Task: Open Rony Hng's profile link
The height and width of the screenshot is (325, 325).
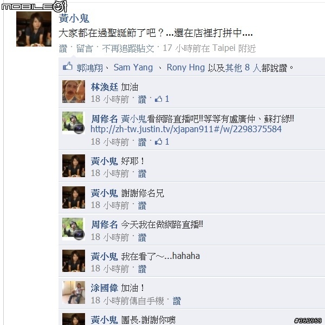Action: [186, 68]
